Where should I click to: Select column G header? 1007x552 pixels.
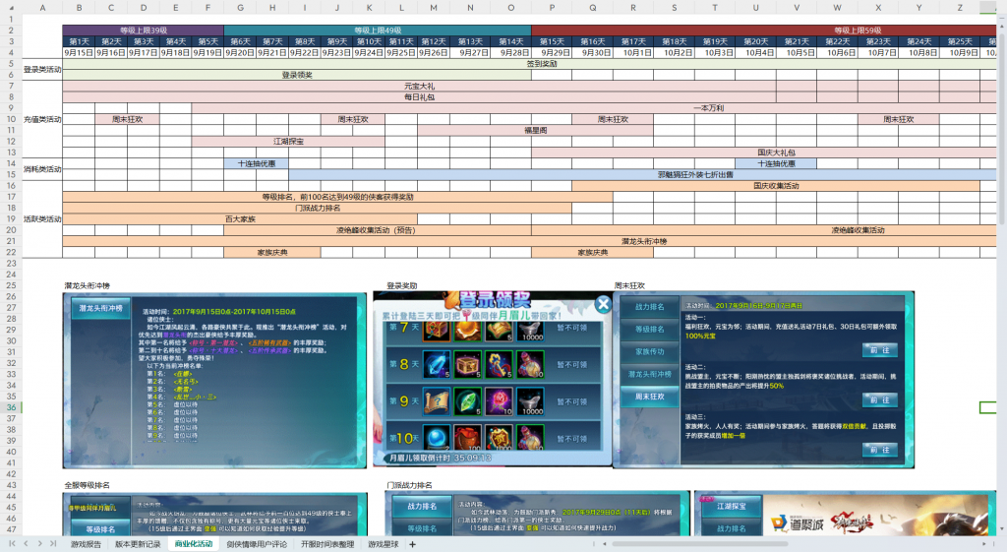[x=240, y=8]
